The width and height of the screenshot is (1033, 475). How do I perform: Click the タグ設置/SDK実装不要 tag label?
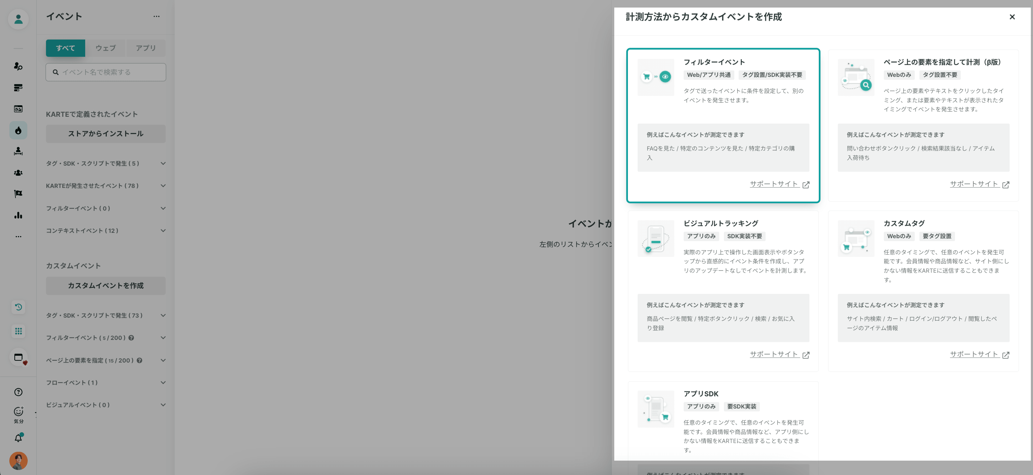coord(772,75)
